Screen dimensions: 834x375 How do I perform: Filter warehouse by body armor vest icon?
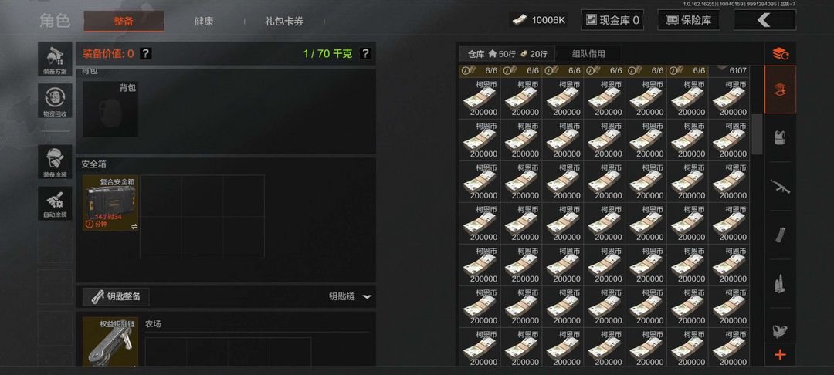[780, 137]
